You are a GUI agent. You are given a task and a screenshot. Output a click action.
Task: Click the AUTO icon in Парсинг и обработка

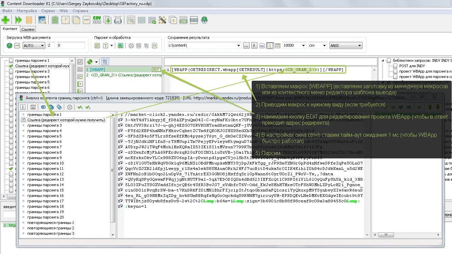[x=147, y=46]
